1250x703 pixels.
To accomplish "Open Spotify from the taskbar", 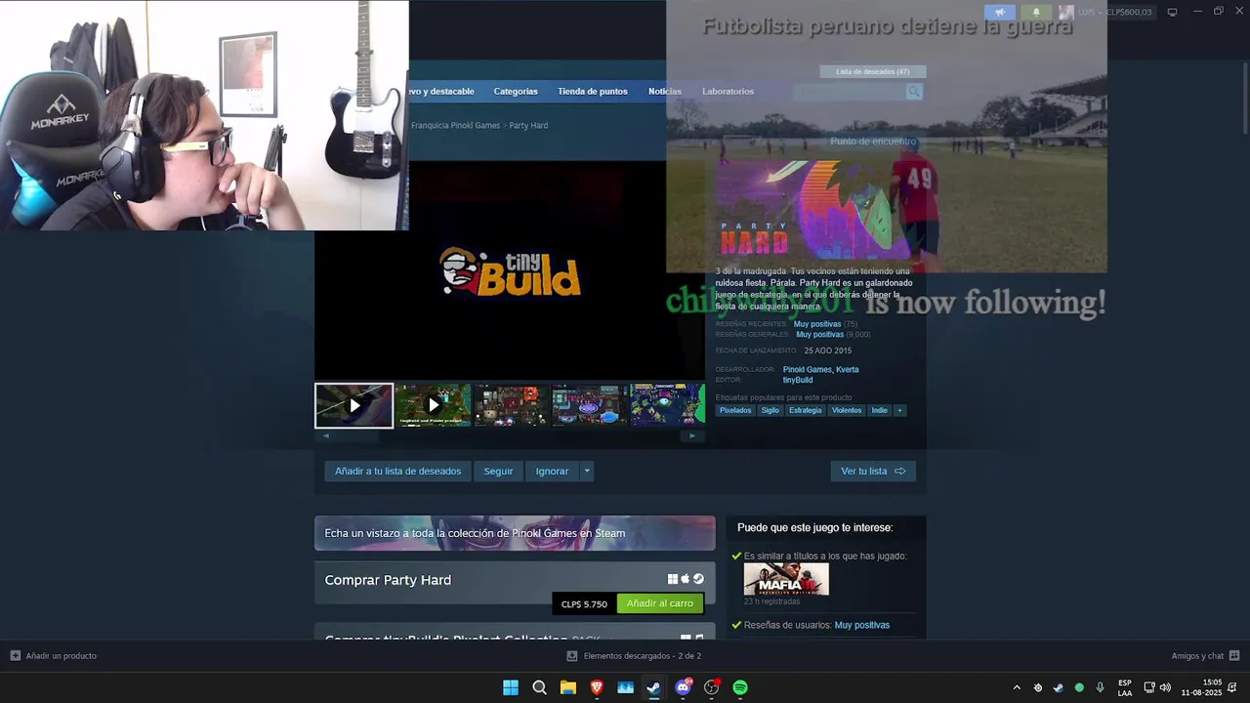I will click(740, 687).
